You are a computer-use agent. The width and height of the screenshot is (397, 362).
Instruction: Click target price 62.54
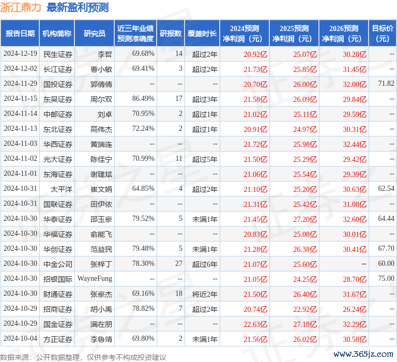[x=386, y=188]
